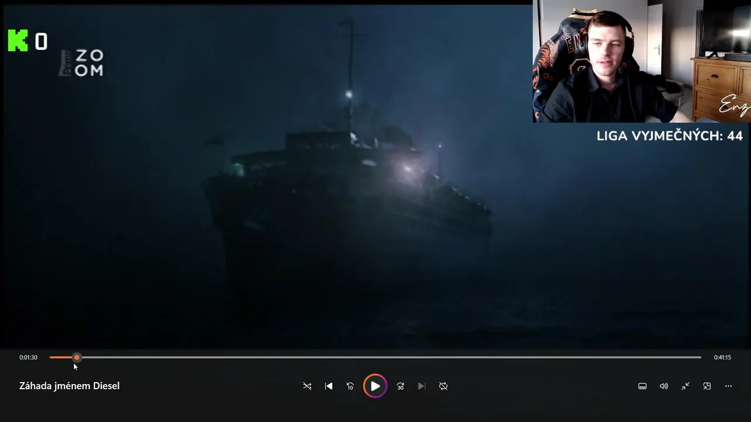Seek to the middle of the timeline

(375, 357)
